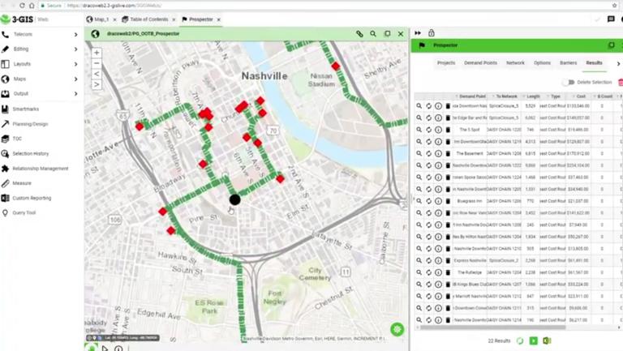The width and height of the screenshot is (623, 351).
Task: Click the green run button in results footer
Action: tap(534, 340)
